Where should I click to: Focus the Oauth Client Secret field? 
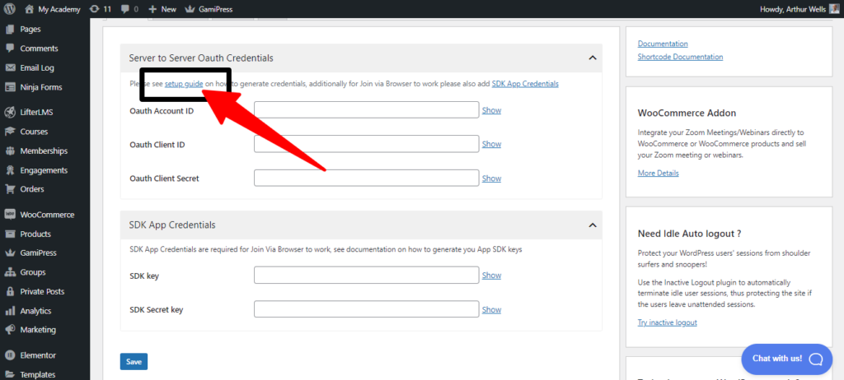367,178
